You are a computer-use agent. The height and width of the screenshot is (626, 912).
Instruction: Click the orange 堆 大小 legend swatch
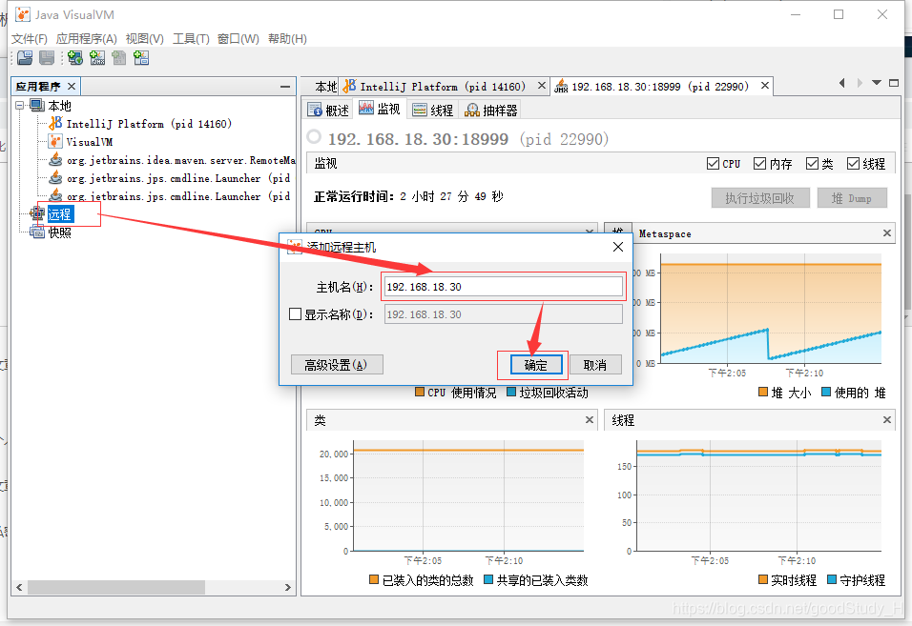[x=763, y=392]
